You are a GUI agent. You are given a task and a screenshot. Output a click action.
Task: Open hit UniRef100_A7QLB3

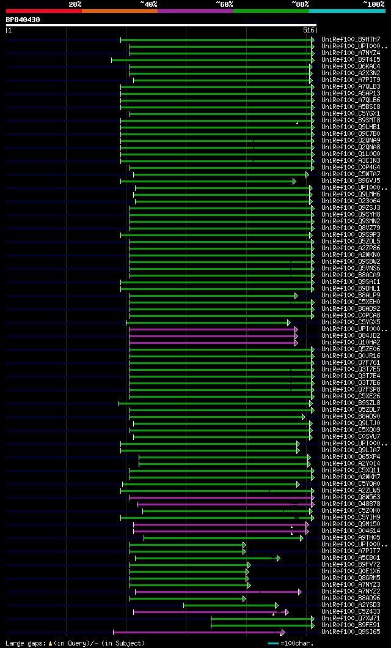click(351, 87)
